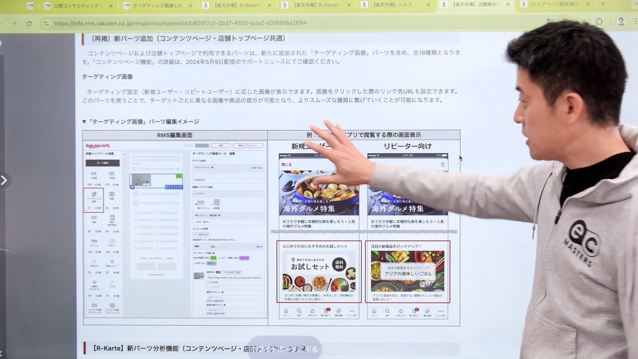Reload the page with the refresh icon
This screenshot has width=638, height=359.
coord(29,23)
